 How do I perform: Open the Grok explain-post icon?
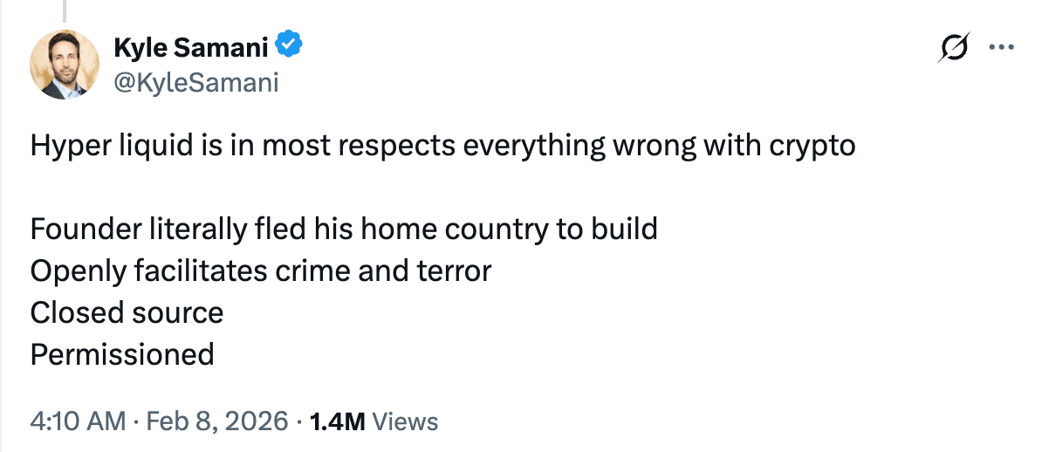(x=954, y=48)
